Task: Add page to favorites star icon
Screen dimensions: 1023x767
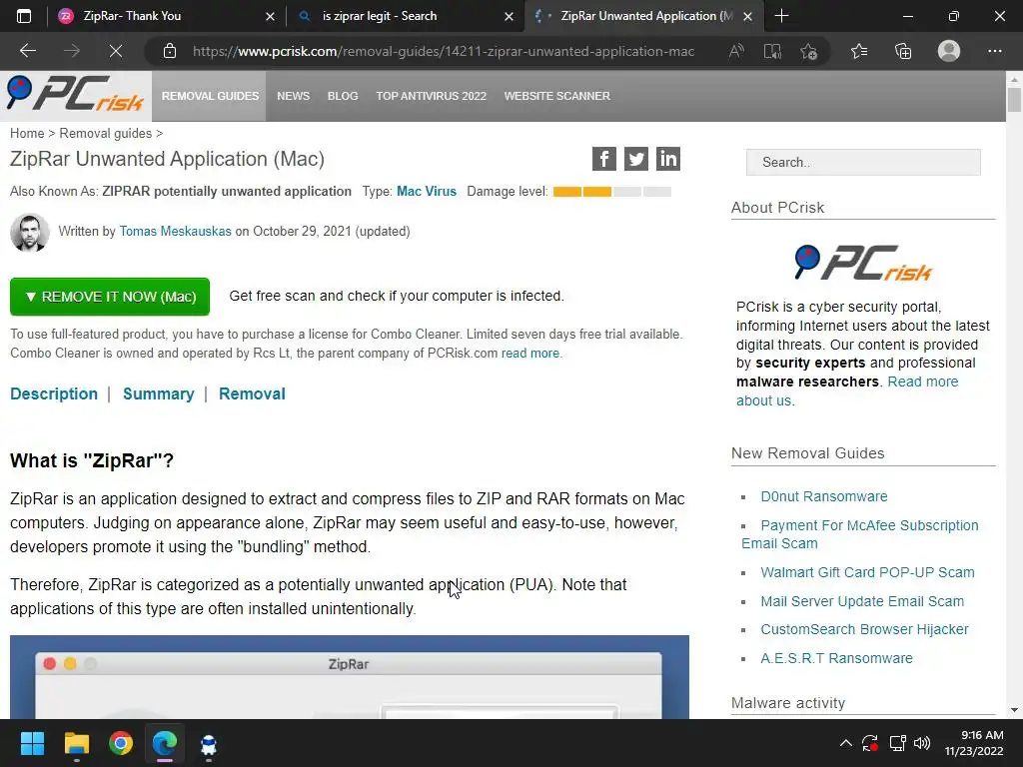Action: tap(808, 51)
